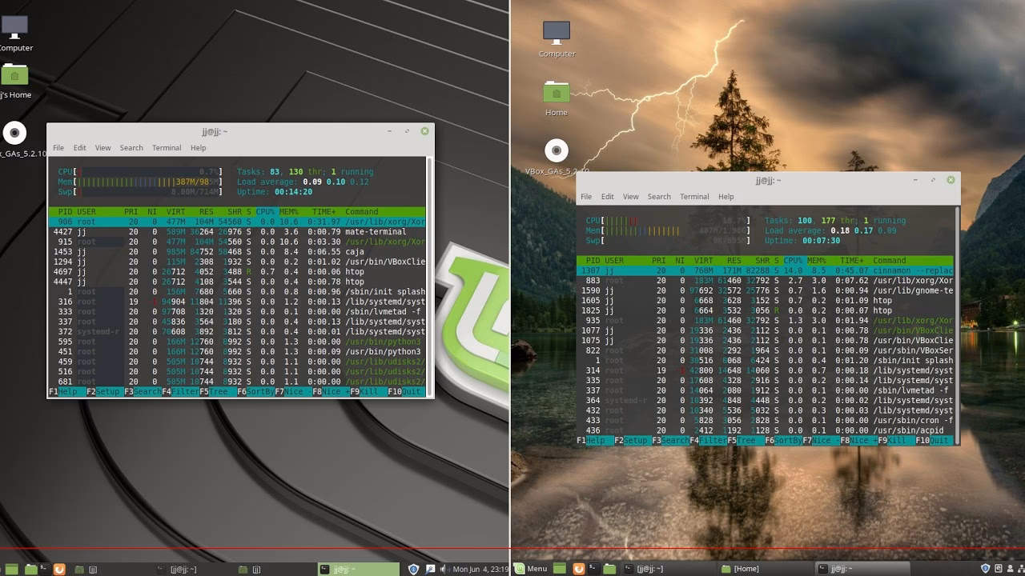Click terminal launcher in left taskbar

pos(44,569)
